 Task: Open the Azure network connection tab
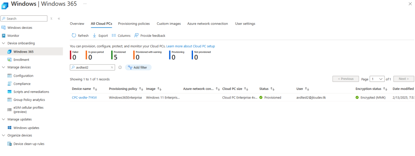[207, 24]
